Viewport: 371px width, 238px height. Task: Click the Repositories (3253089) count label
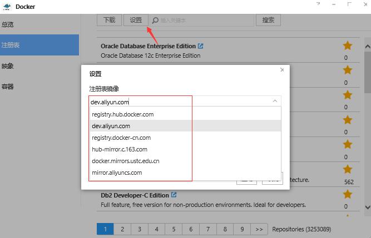[301, 229]
